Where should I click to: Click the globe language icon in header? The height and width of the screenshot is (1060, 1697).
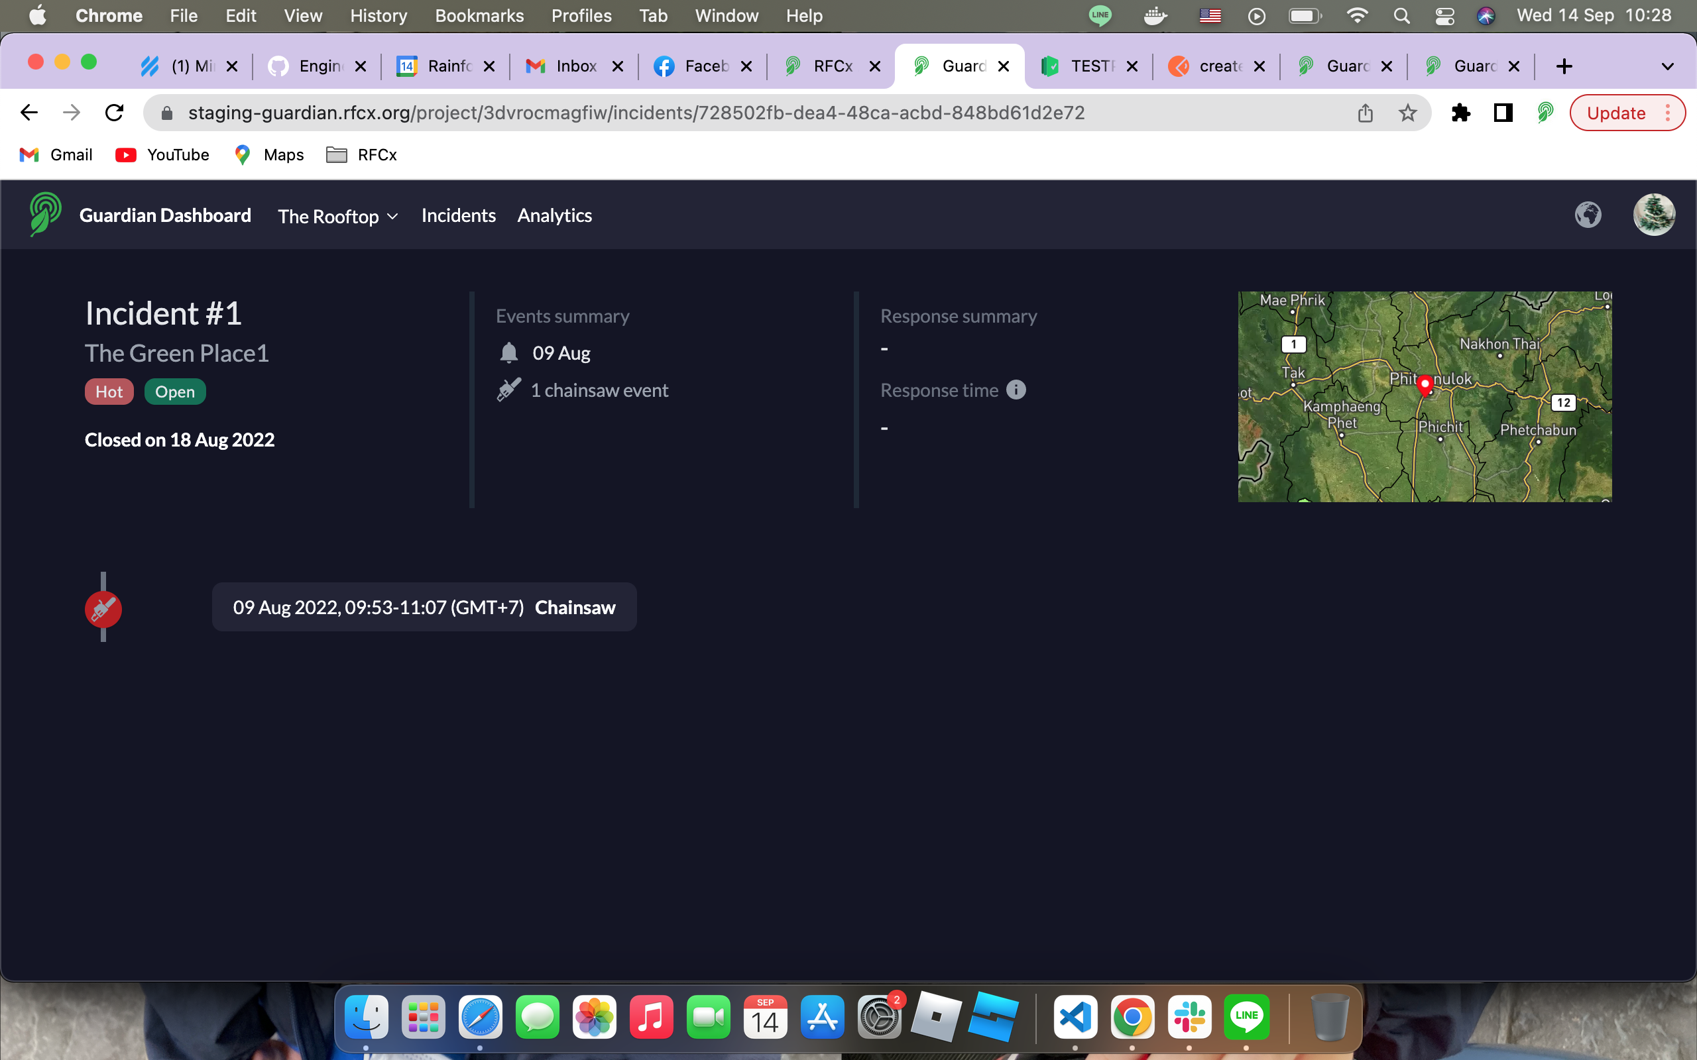(1588, 215)
